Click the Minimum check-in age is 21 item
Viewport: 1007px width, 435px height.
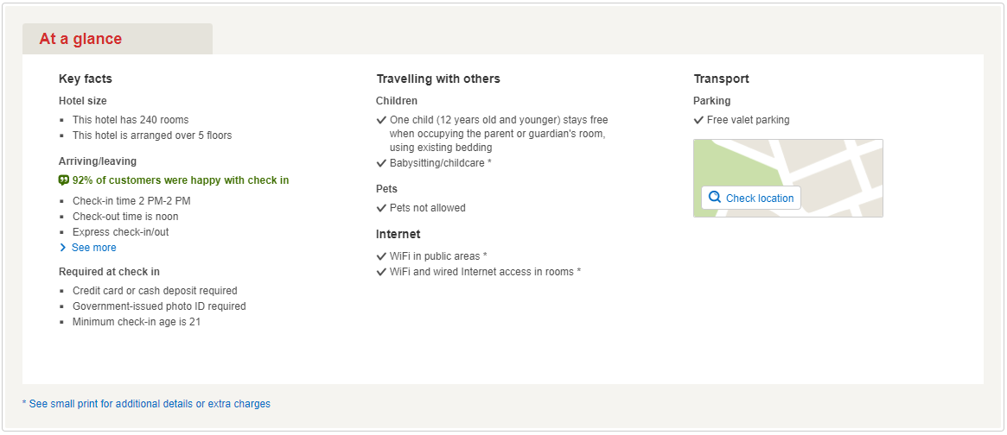click(137, 322)
